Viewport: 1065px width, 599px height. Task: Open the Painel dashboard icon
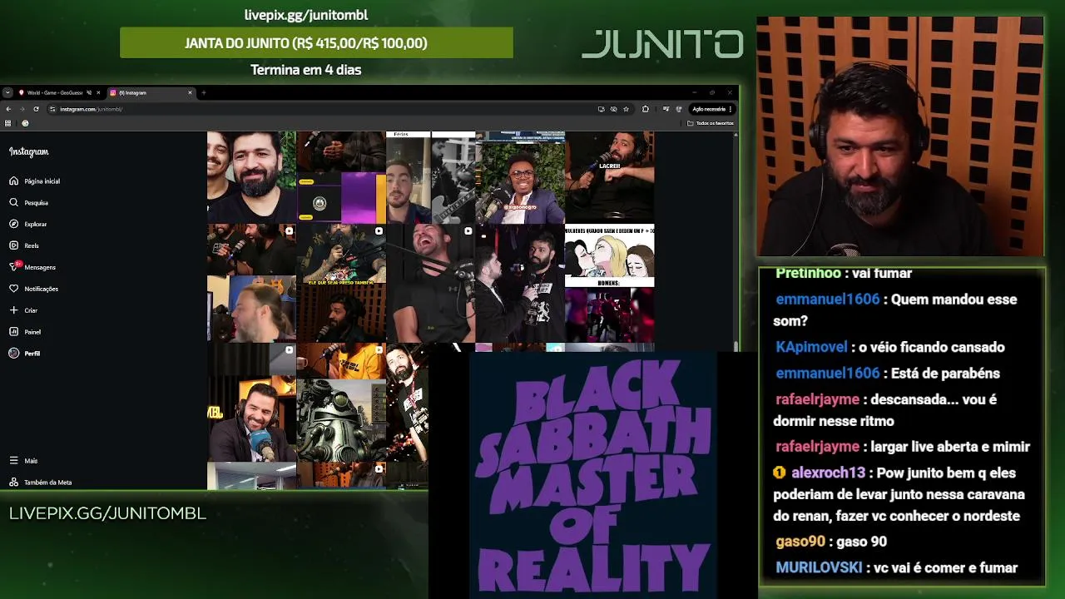[x=13, y=331]
